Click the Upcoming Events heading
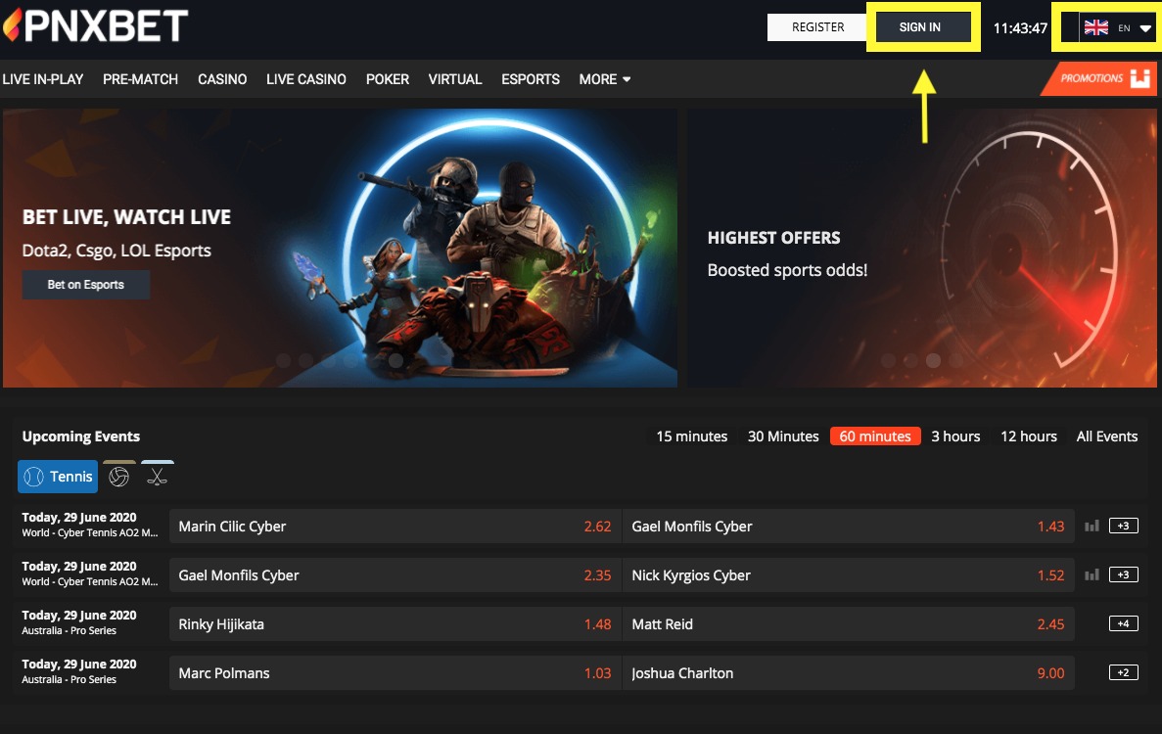 [81, 436]
